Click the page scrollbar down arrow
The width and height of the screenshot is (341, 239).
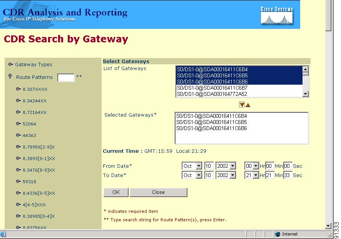pyautogui.click(x=328, y=226)
